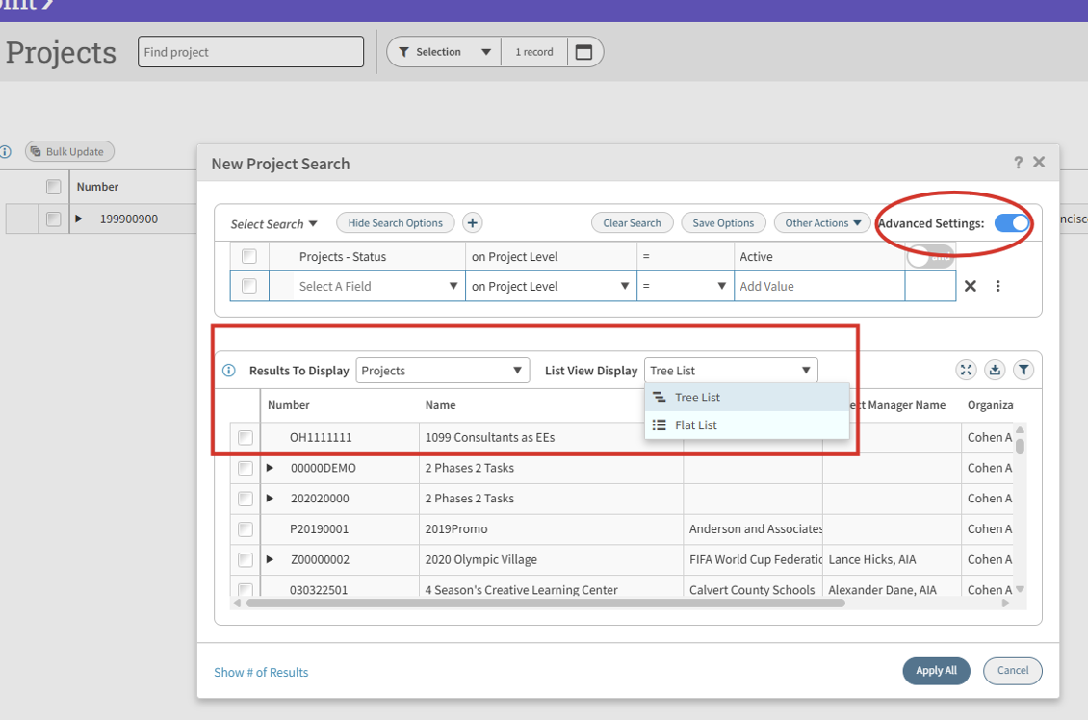Click the info icon left of Bulk Update
Image resolution: width=1088 pixels, height=720 pixels.
click(x=6, y=151)
